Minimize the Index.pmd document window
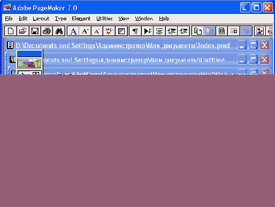The width and height of the screenshot is (275, 207). click(x=242, y=45)
